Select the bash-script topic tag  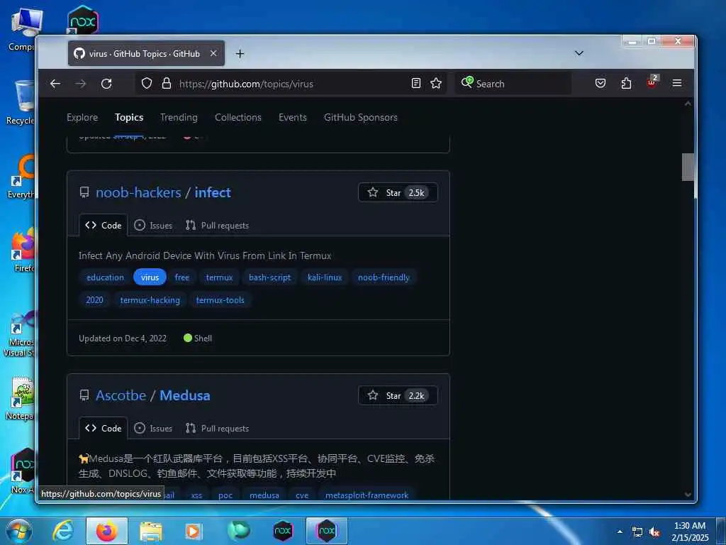click(x=269, y=277)
